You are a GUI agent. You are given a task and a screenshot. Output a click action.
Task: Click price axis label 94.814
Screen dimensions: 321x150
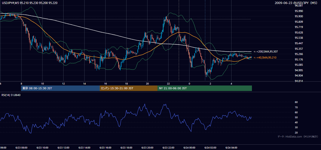click(x=299, y=81)
